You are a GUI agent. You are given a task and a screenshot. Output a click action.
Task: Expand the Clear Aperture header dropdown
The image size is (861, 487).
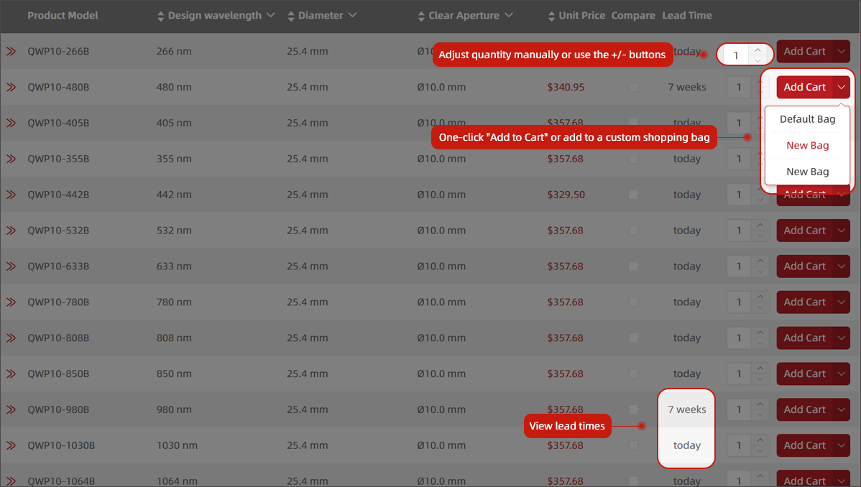click(509, 15)
